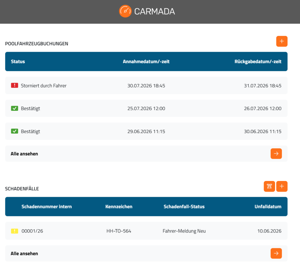Open claim for license plate HH-TO-564
300x269 pixels.
point(146,231)
